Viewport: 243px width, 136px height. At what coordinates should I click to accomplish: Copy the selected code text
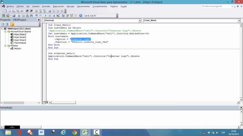pos(23,15)
